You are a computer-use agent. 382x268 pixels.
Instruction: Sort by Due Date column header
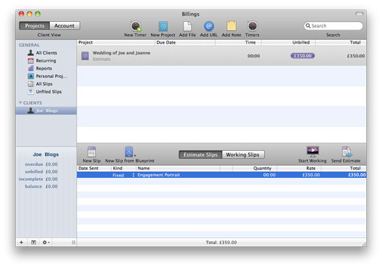coord(185,42)
